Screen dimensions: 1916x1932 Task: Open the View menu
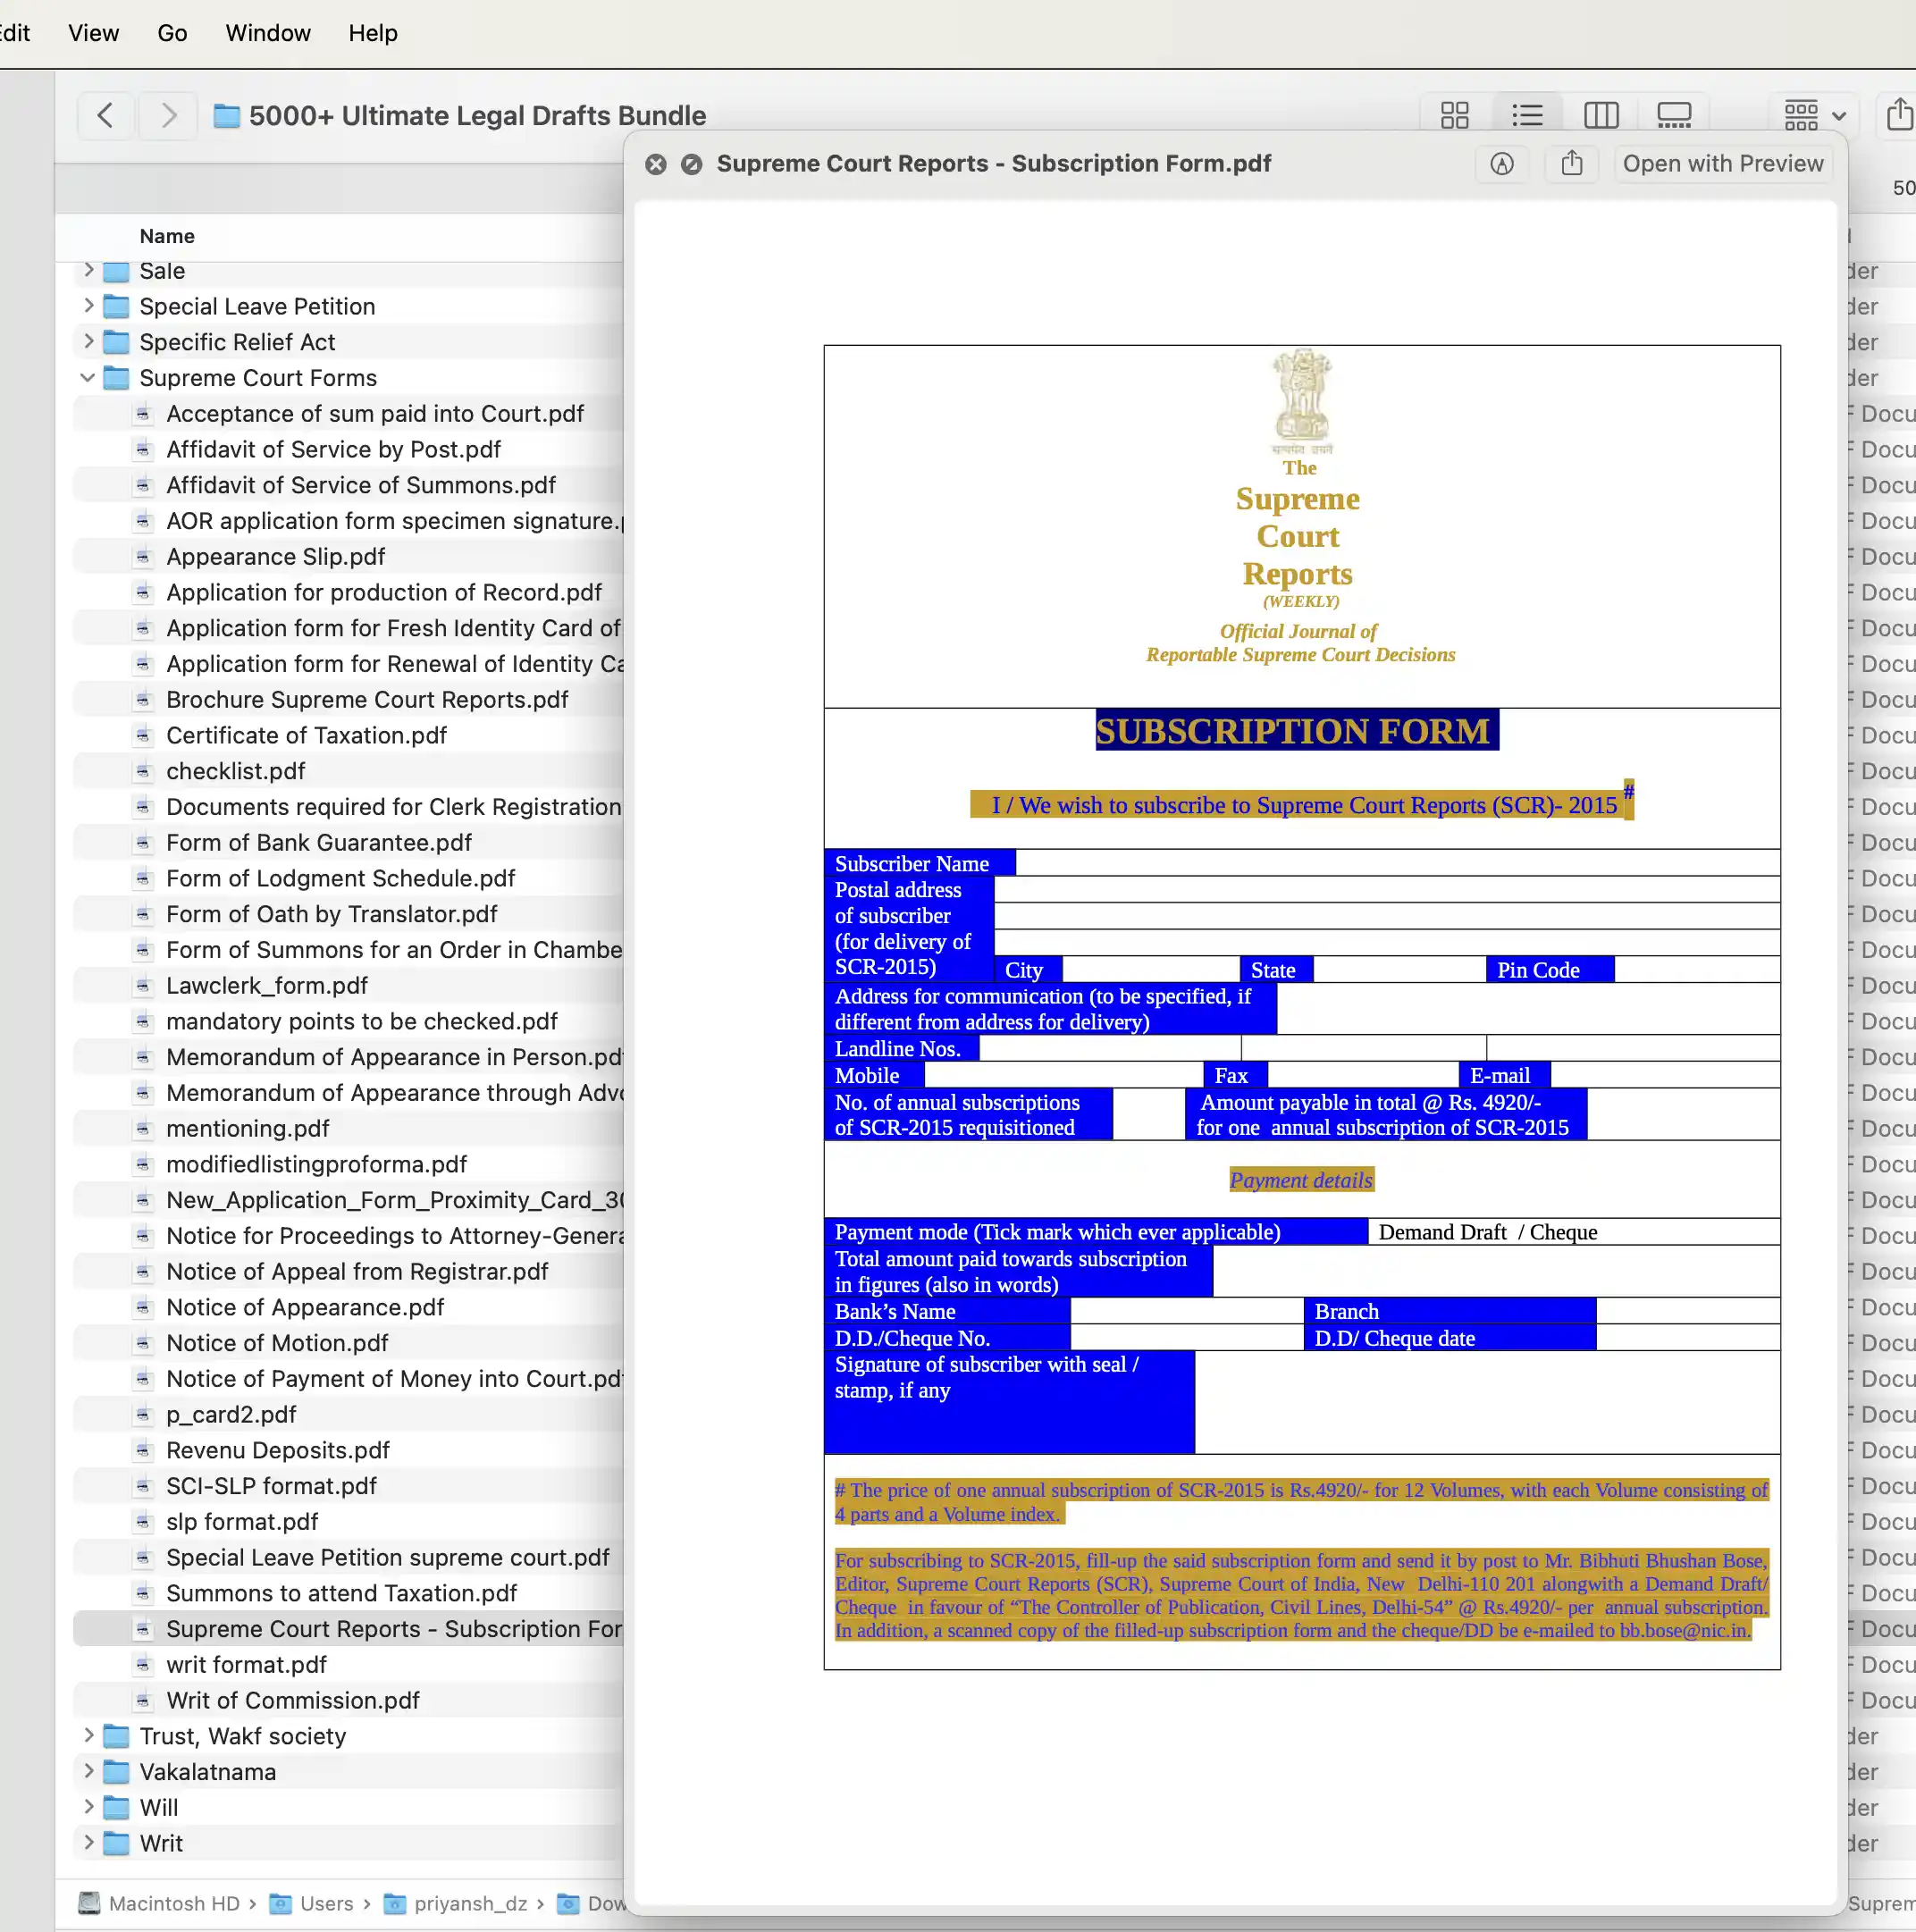pos(93,33)
